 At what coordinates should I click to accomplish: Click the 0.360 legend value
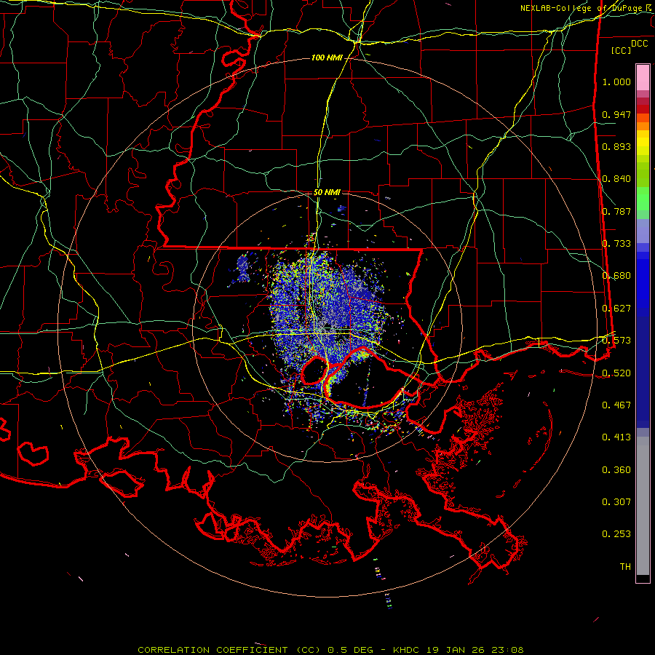coord(616,470)
